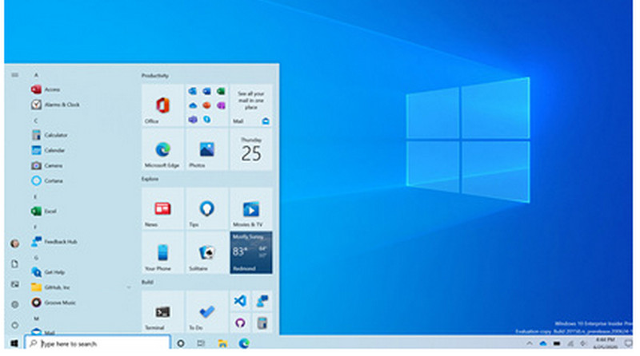The image size is (640, 356).
Task: Open OneDrive cloud icon in system tray
Action: [x=543, y=344]
